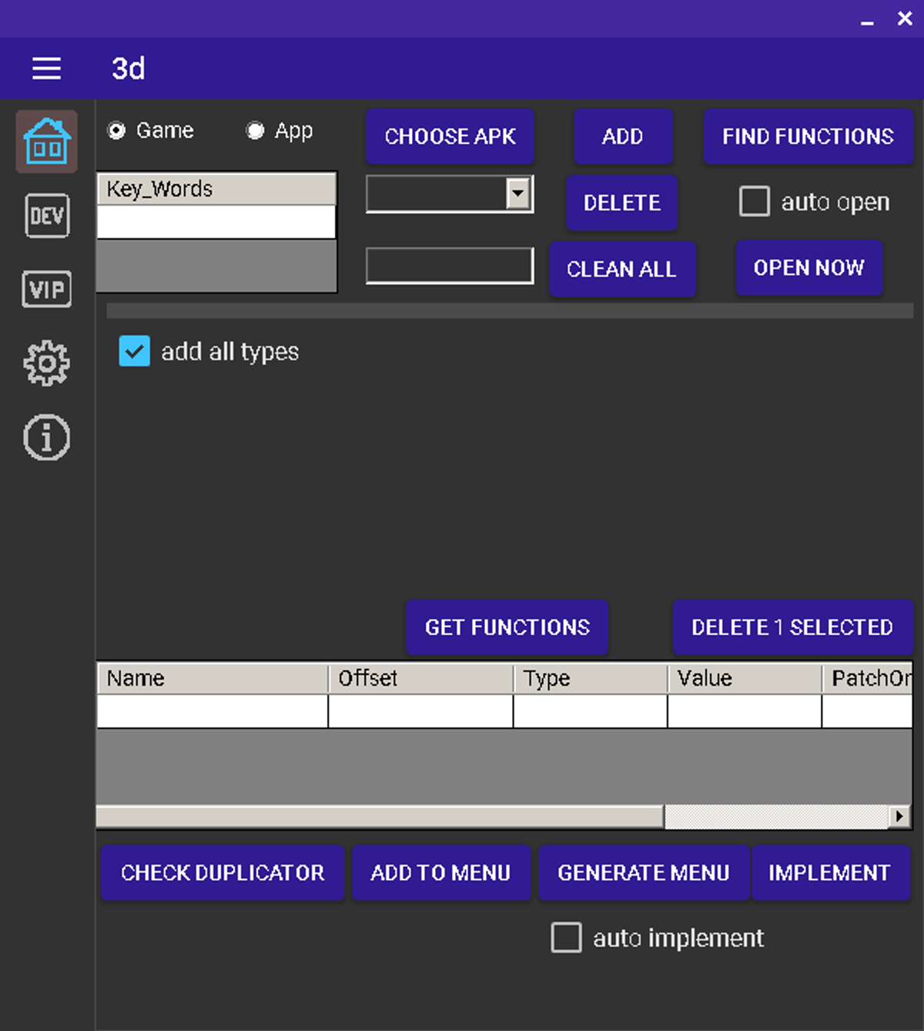
Task: Enable the auto open checkbox
Action: click(754, 202)
